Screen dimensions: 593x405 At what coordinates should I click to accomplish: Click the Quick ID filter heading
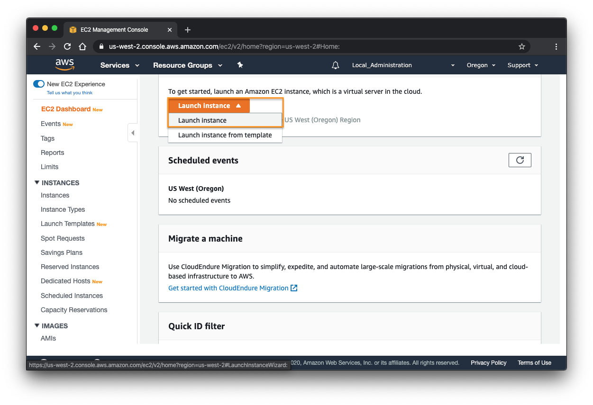(197, 326)
